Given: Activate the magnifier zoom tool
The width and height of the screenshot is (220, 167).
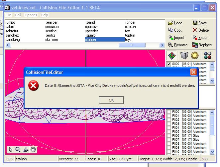Looking at the screenshot, I should [x=18, y=150].
